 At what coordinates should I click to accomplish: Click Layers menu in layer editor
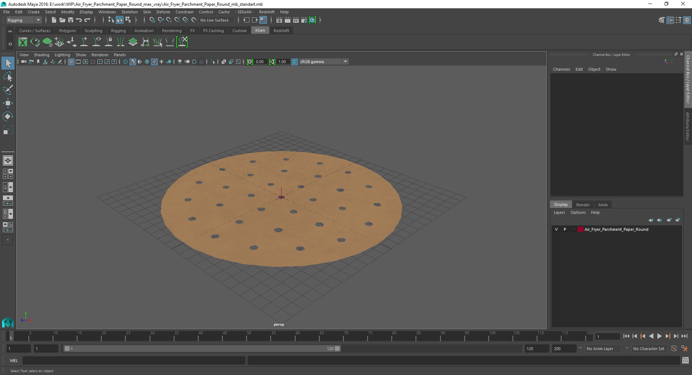point(559,212)
